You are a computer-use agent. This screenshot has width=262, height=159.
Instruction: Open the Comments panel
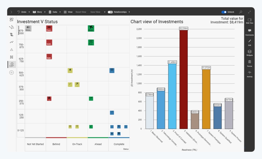pos(249,32)
